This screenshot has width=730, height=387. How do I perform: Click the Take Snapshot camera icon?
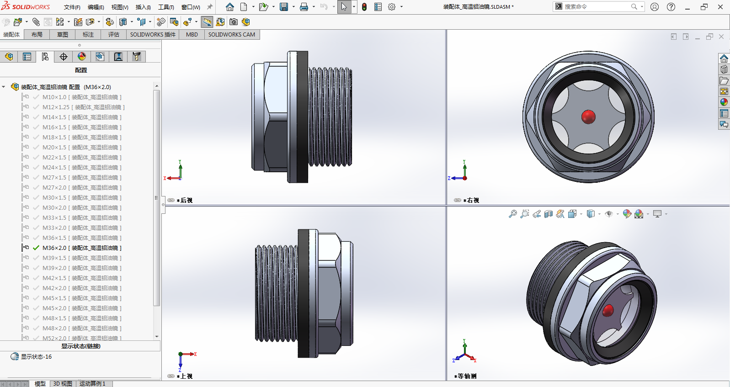(x=234, y=22)
